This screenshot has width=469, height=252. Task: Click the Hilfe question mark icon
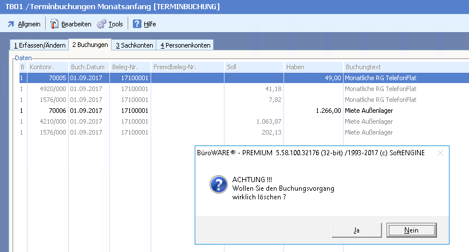pos(137,24)
